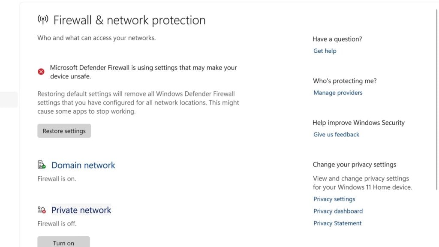Open the Get help link
Viewport: 439px width, 247px height.
coord(325,51)
